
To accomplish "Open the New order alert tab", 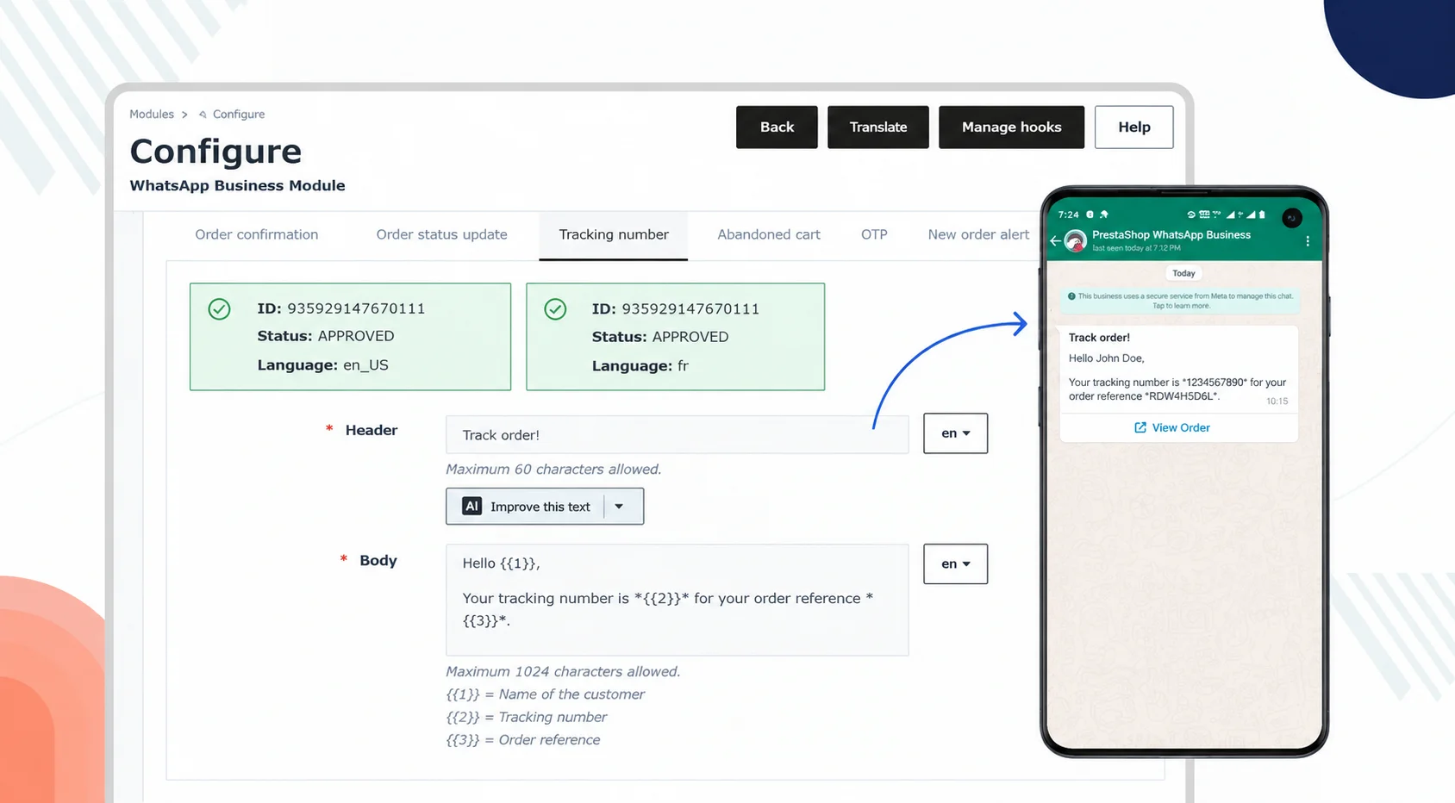I will coord(978,234).
